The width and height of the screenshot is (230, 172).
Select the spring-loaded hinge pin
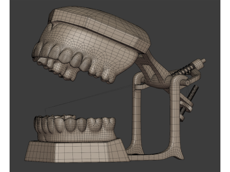(189, 68)
